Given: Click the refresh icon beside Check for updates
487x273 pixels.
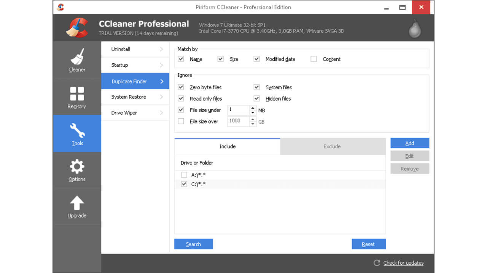Looking at the screenshot, I should [x=376, y=263].
